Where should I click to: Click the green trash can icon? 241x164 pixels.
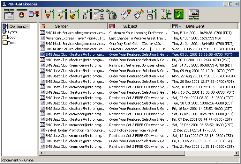click(x=112, y=14)
